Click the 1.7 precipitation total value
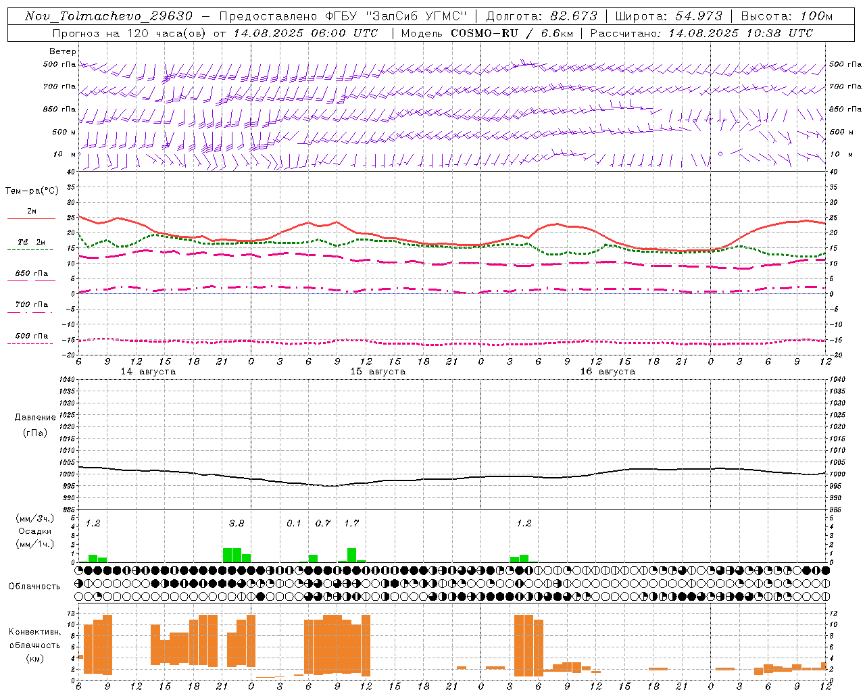This screenshot has height=692, width=865. click(351, 523)
